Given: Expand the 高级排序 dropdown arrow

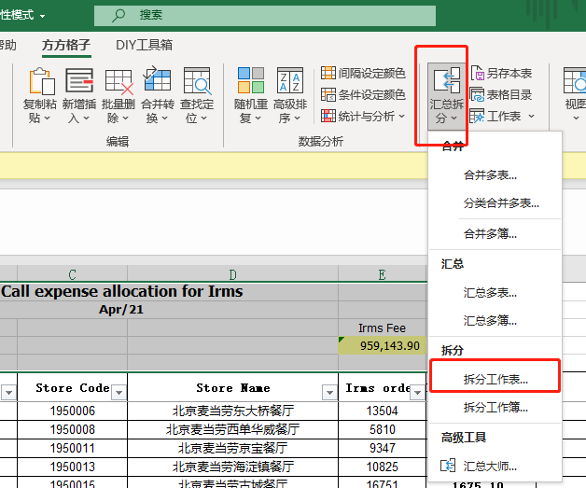Looking at the screenshot, I should click(297, 119).
